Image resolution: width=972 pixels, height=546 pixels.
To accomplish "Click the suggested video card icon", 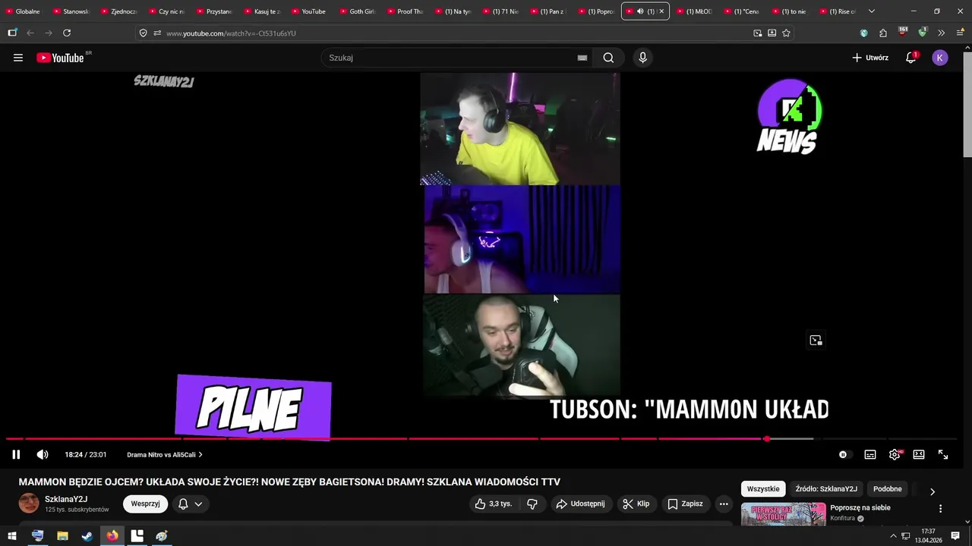I will pyautogui.click(x=816, y=340).
